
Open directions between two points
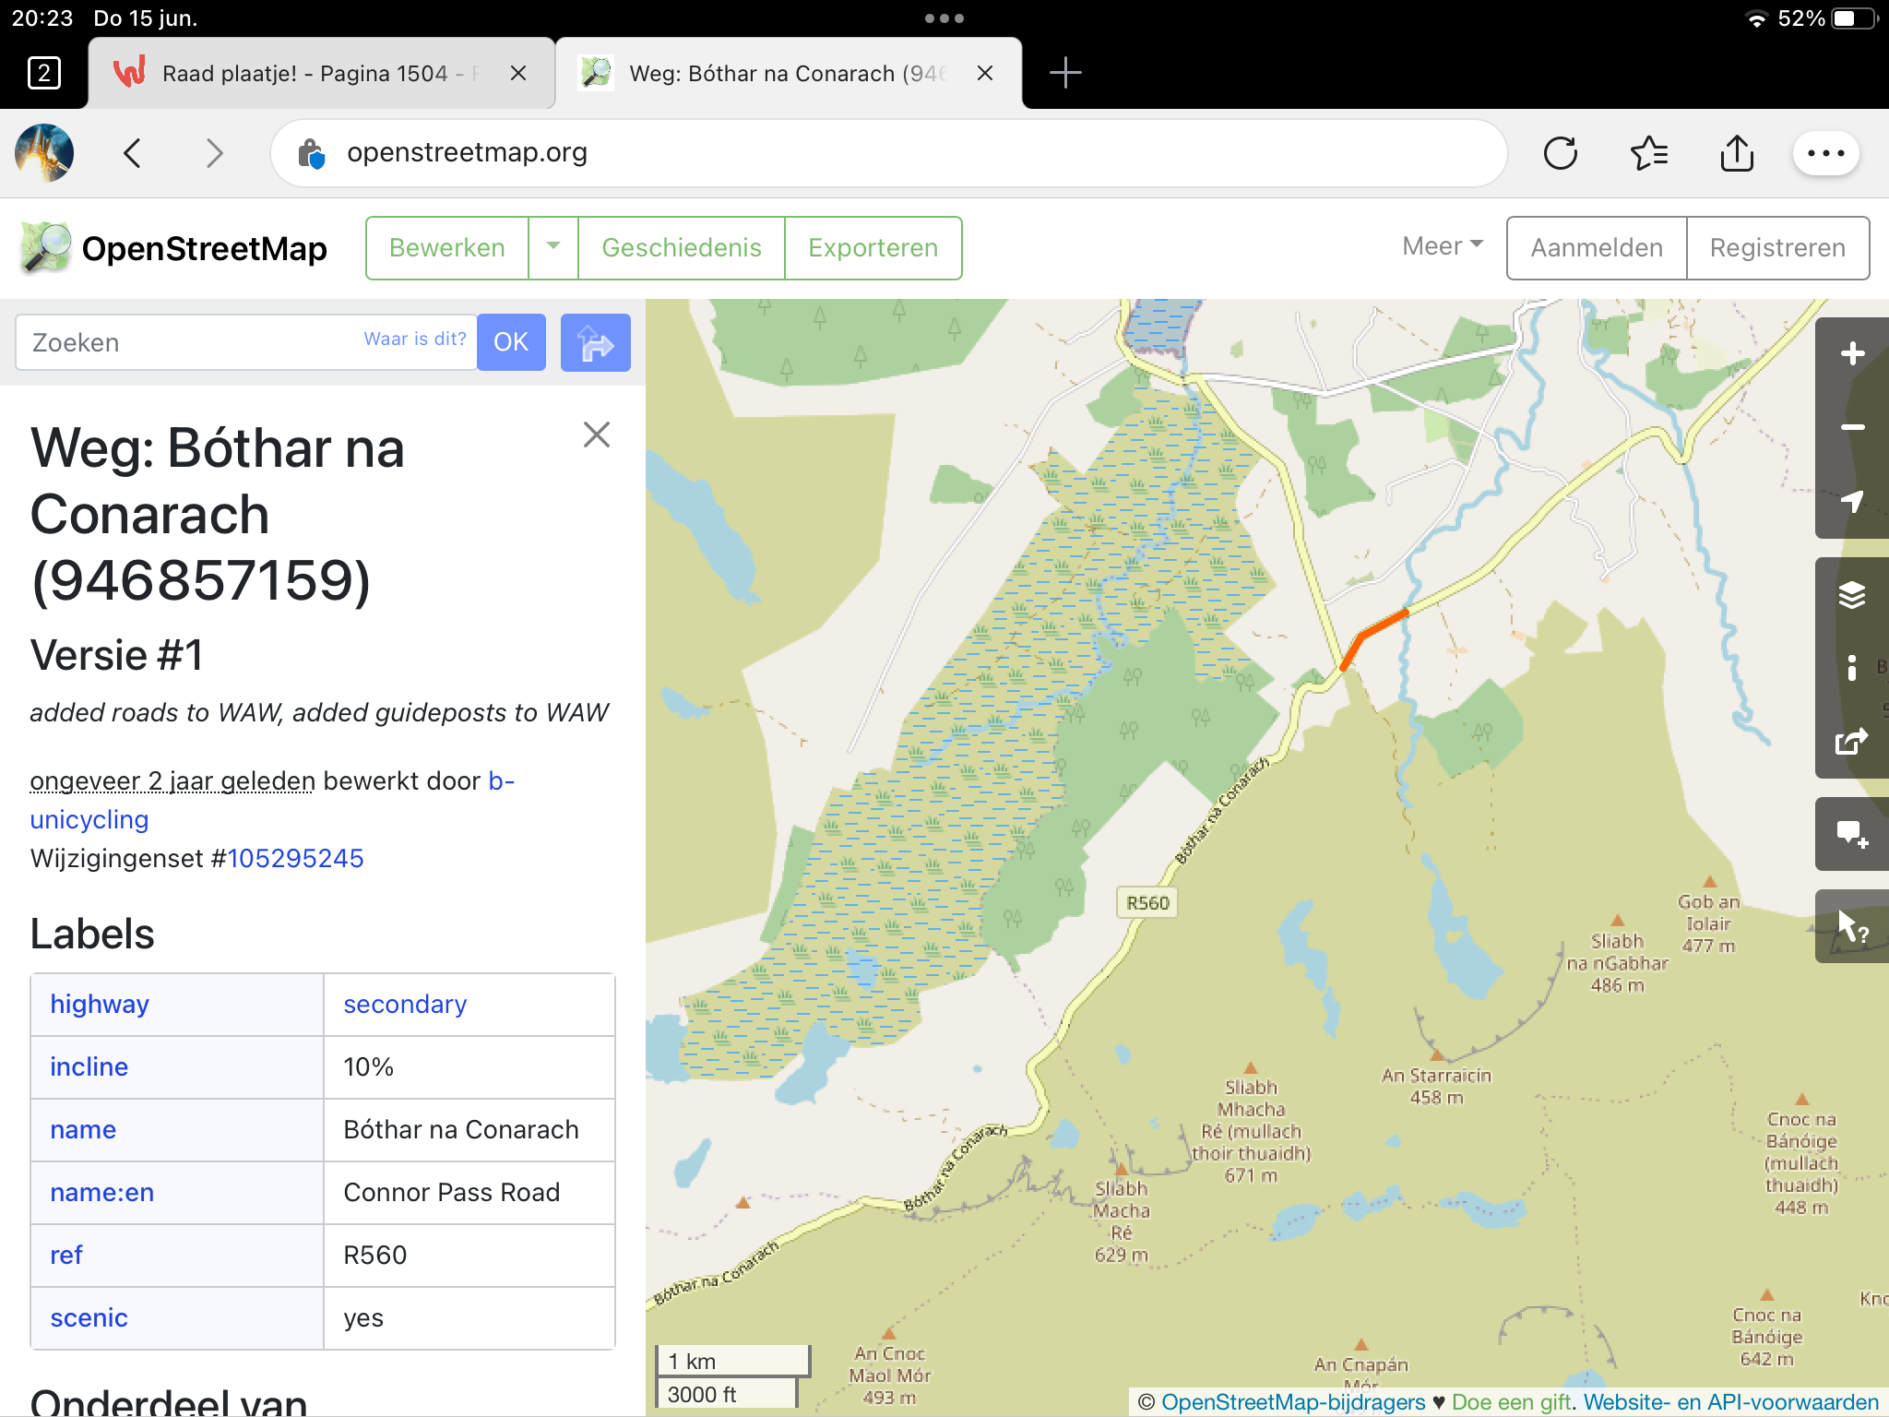pos(595,343)
